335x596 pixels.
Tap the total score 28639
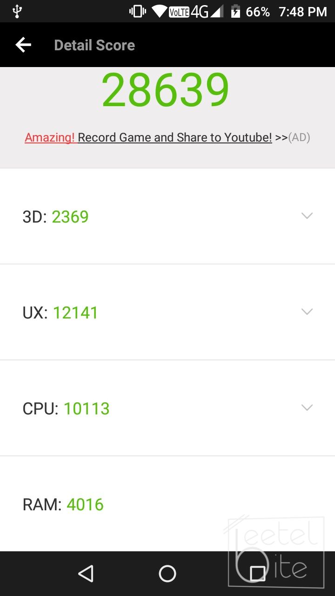point(166,90)
